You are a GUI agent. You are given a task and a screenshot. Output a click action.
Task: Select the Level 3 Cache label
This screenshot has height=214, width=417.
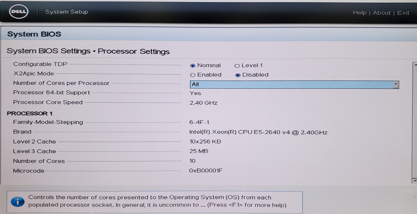pyautogui.click(x=35, y=151)
